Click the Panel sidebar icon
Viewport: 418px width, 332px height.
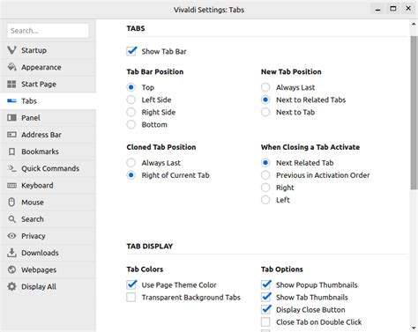[11, 118]
